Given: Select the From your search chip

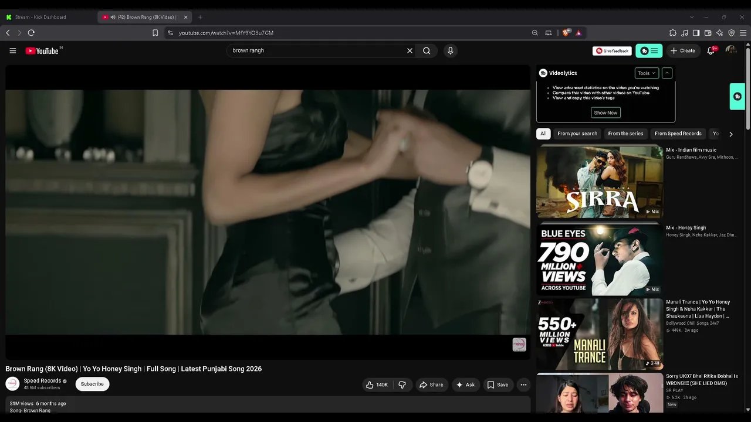Looking at the screenshot, I should point(577,134).
